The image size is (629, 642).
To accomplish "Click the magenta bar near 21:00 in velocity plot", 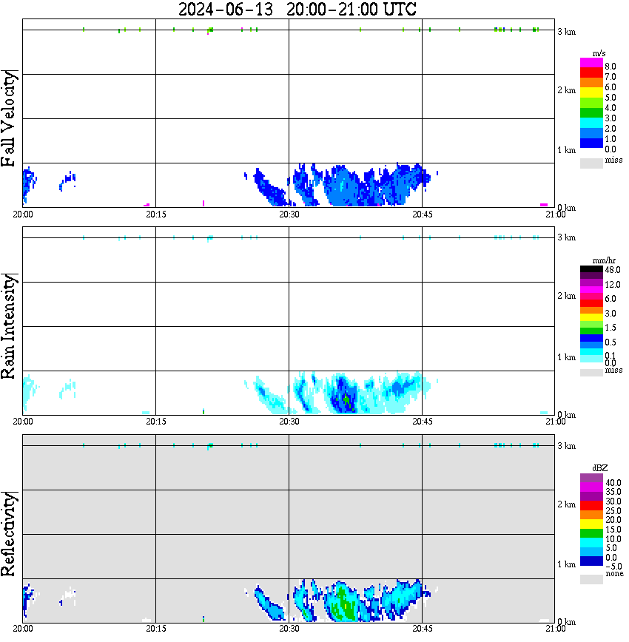I will click(x=544, y=205).
